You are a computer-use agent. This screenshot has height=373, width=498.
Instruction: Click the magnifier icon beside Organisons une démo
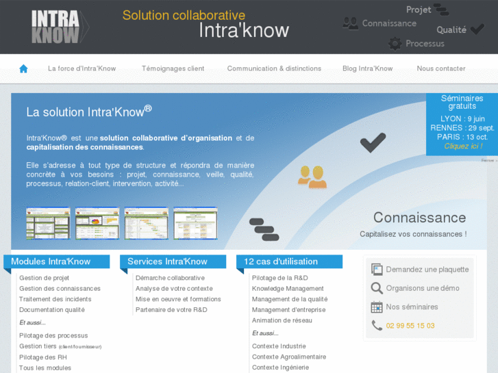377,288
